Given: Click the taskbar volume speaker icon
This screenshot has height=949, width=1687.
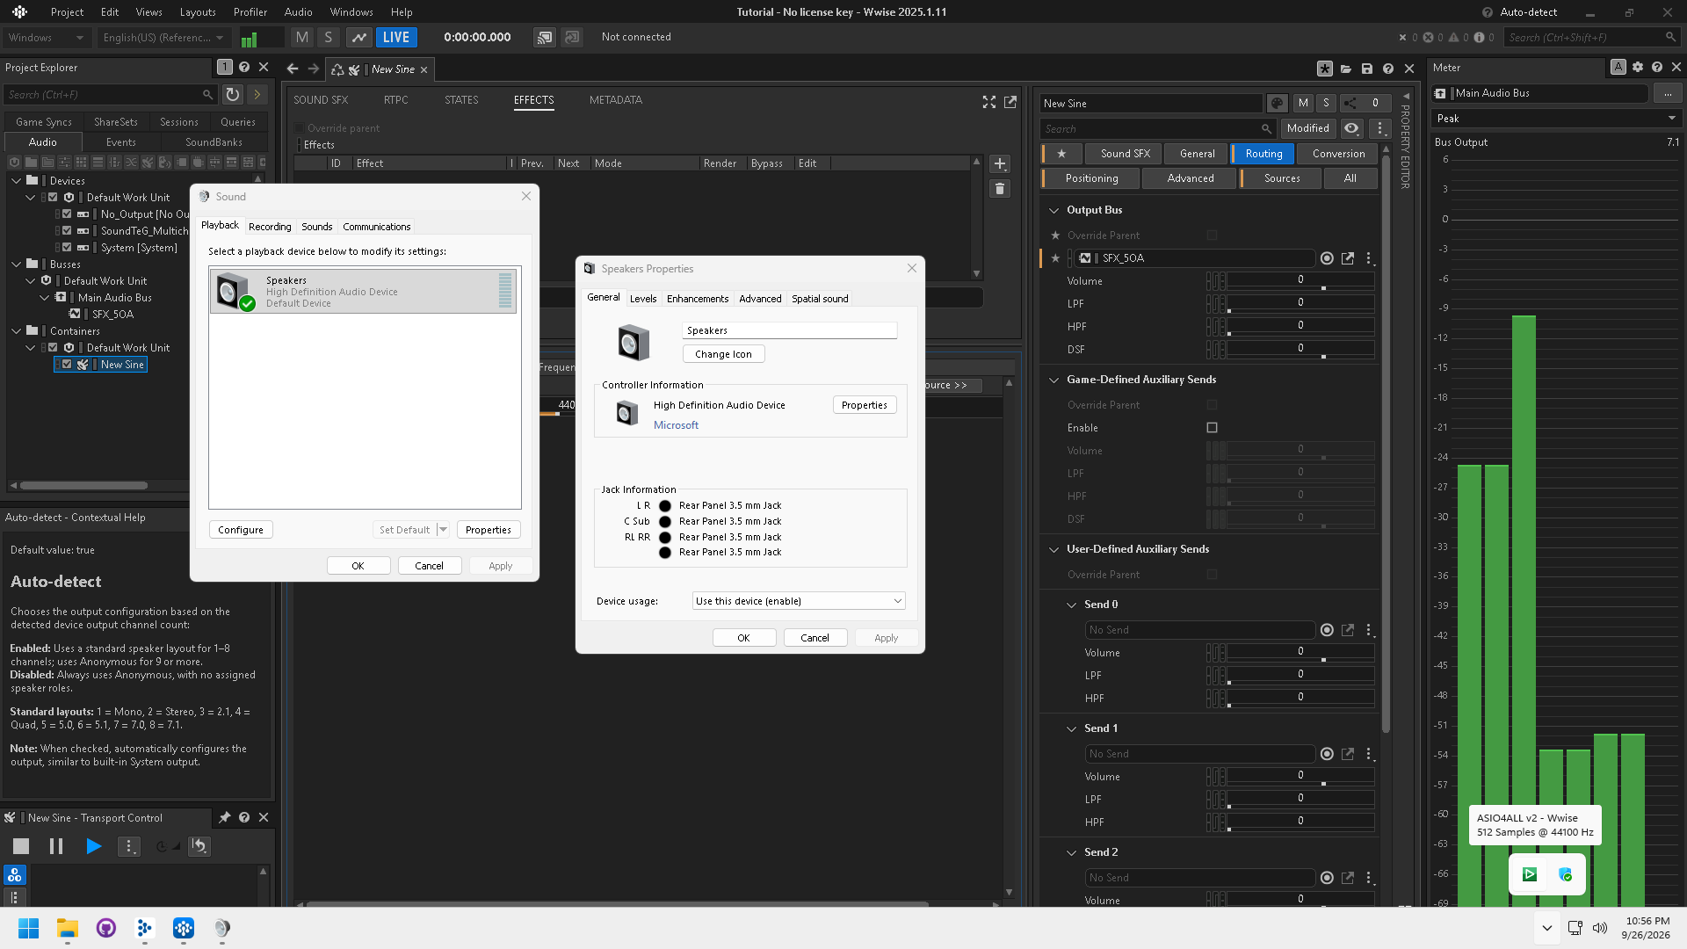Looking at the screenshot, I should click(1600, 928).
